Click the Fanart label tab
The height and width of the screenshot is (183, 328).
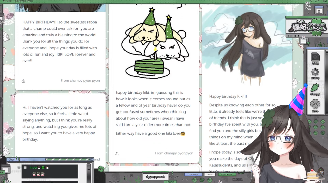click(x=170, y=182)
